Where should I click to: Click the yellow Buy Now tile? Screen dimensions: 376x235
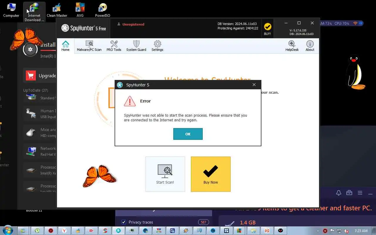click(211, 174)
